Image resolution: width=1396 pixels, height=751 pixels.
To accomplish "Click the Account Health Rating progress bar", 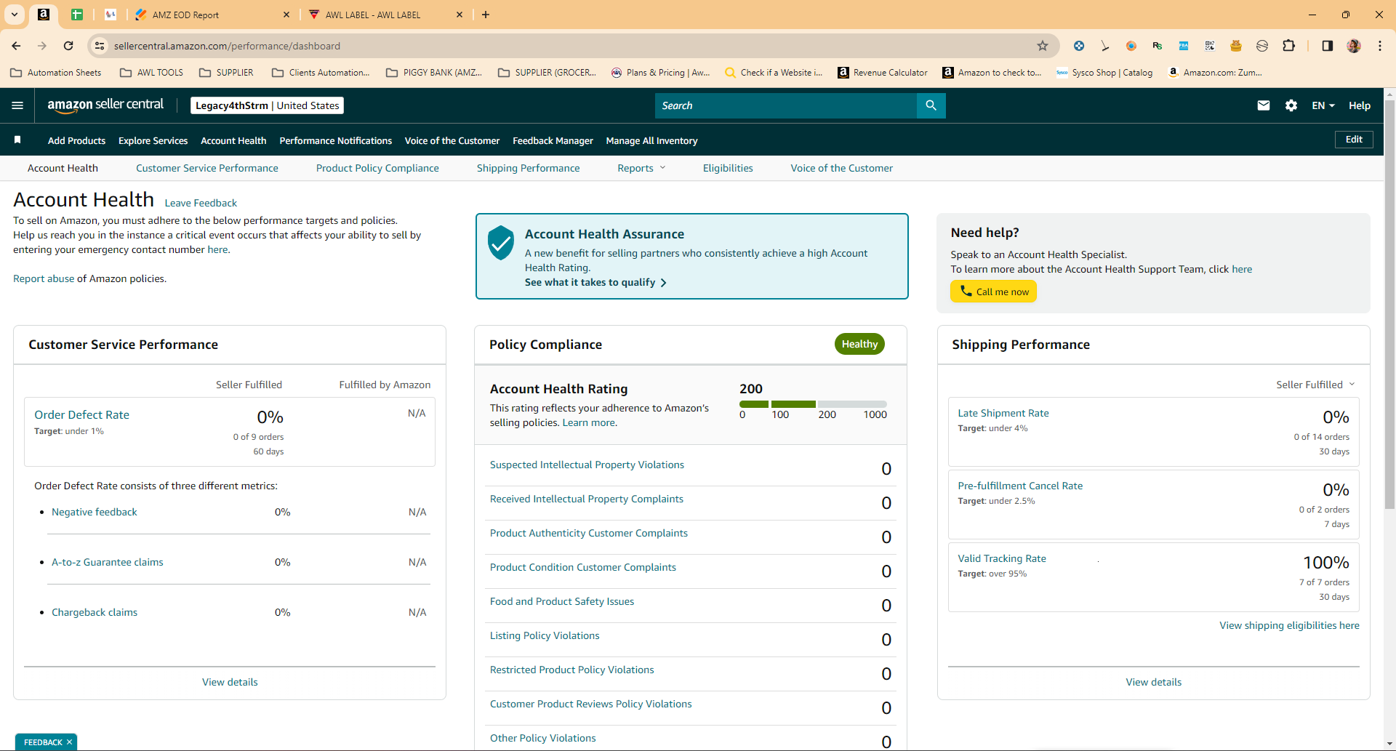I will [813, 404].
